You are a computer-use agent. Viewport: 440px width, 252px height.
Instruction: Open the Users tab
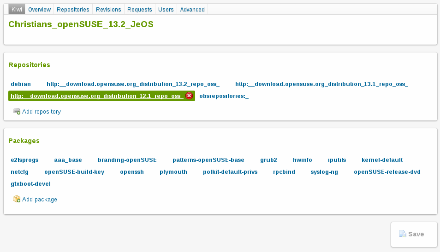click(x=166, y=9)
